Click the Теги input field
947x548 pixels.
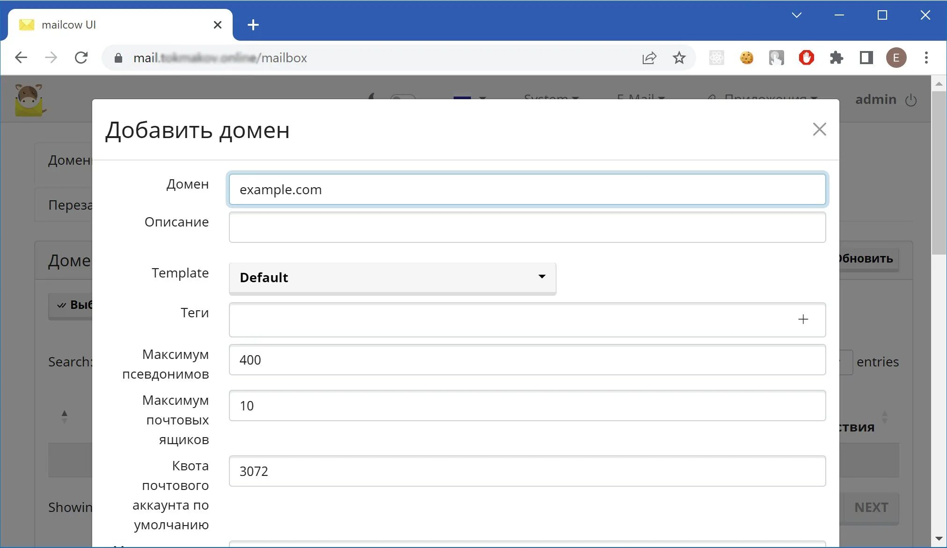tap(527, 320)
